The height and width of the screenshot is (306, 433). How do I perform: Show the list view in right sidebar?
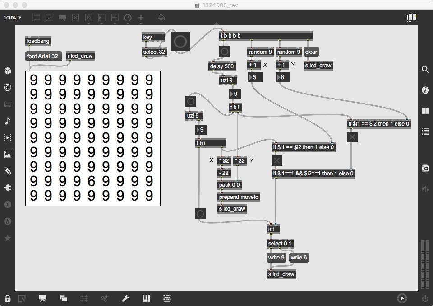click(425, 132)
